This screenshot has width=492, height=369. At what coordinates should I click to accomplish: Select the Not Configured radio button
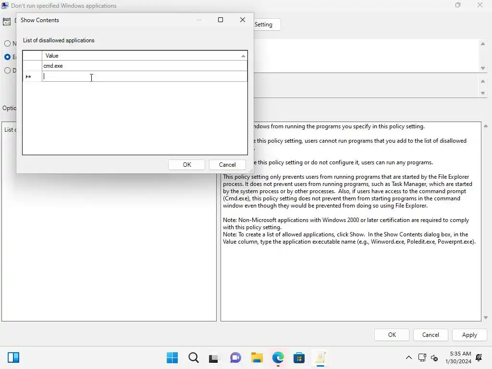pyautogui.click(x=8, y=44)
